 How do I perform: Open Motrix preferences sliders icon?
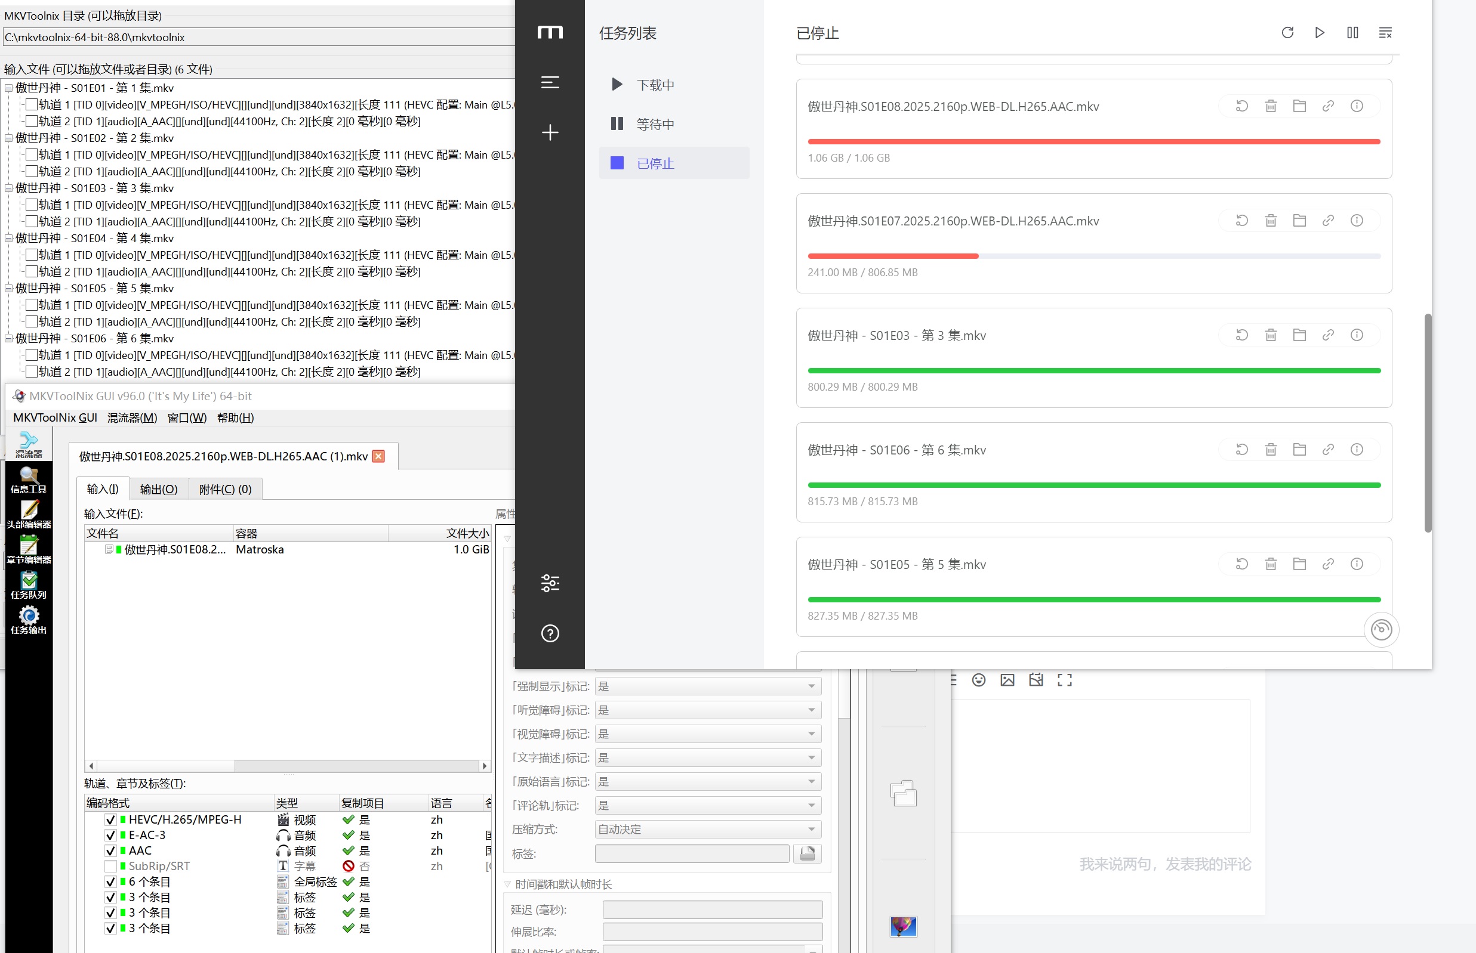pos(550,583)
